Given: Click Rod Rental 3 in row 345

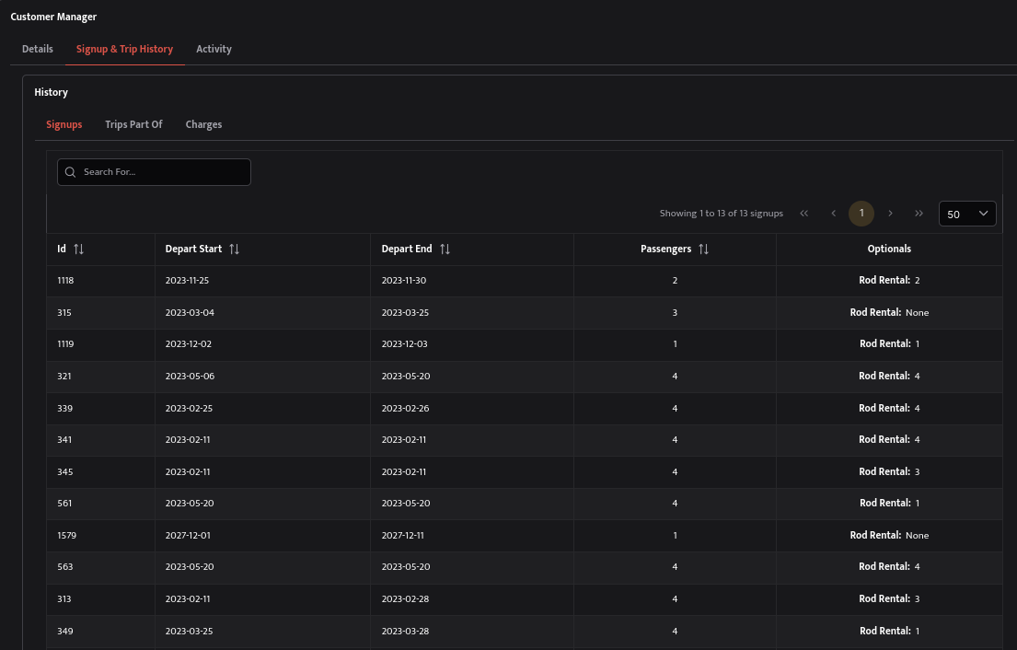Looking at the screenshot, I should coord(889,471).
